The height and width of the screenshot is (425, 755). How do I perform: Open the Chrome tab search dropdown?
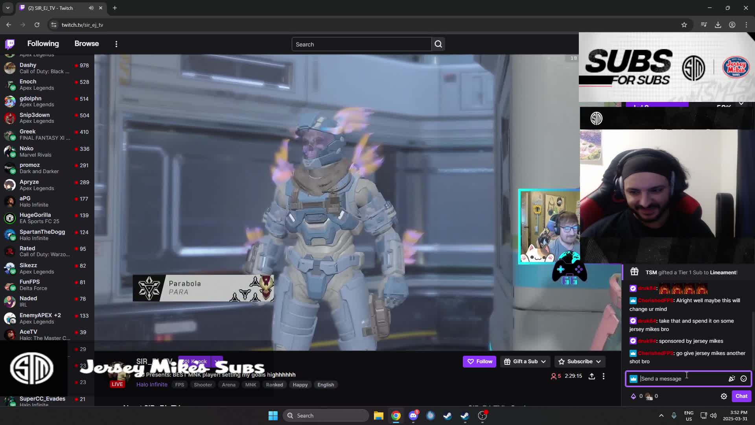[x=7, y=8]
